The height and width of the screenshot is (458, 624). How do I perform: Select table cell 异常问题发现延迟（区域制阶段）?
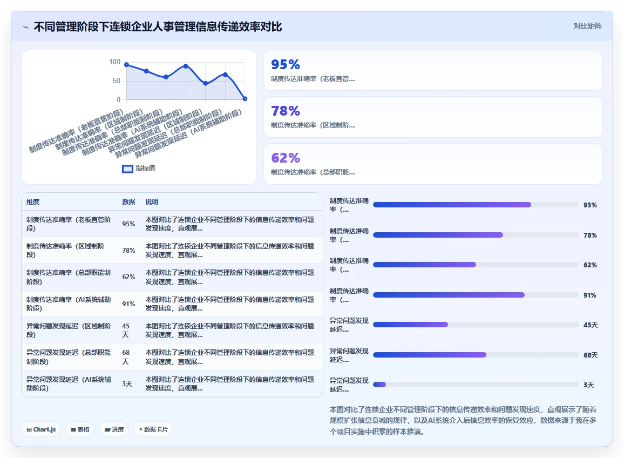click(69, 330)
